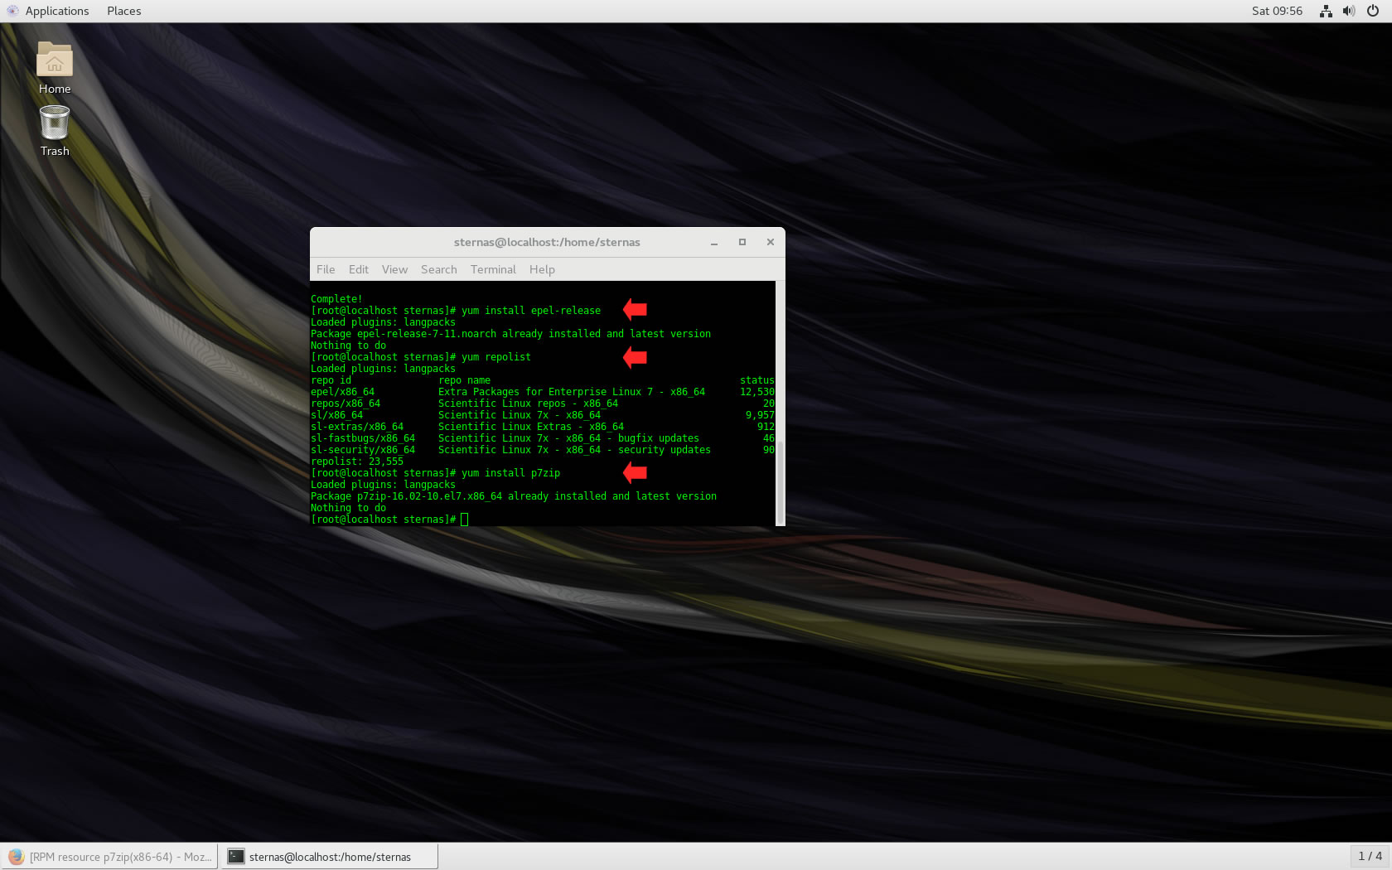Screen dimensions: 1392x870
Task: Open the terminal Help menu
Action: [542, 269]
